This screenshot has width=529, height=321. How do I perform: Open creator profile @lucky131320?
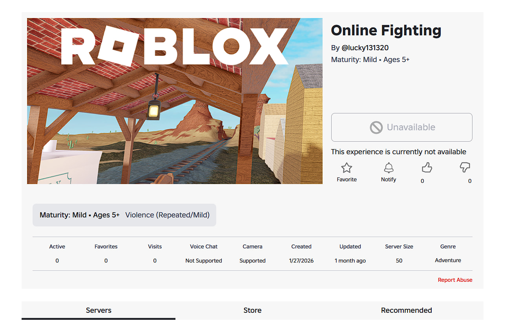(365, 48)
